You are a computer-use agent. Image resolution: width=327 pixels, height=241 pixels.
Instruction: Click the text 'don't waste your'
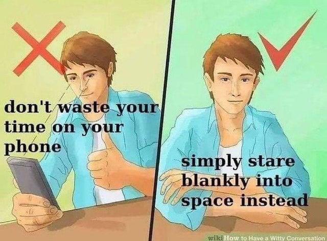(81, 108)
